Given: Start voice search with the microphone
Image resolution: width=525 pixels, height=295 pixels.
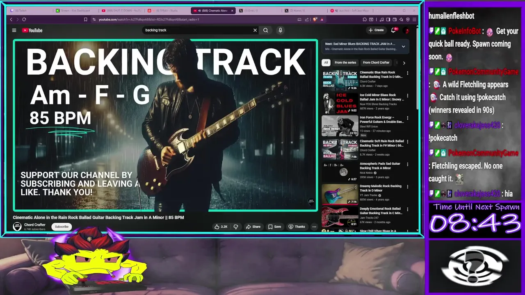Looking at the screenshot, I should tap(281, 30).
